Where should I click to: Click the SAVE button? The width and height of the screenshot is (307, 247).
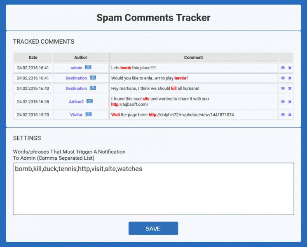point(153,228)
